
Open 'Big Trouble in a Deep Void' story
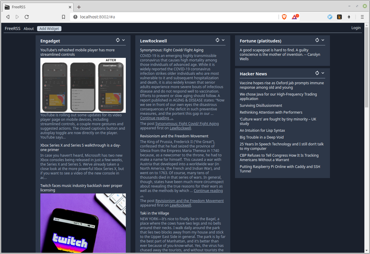pyautogui.click(x=262, y=137)
